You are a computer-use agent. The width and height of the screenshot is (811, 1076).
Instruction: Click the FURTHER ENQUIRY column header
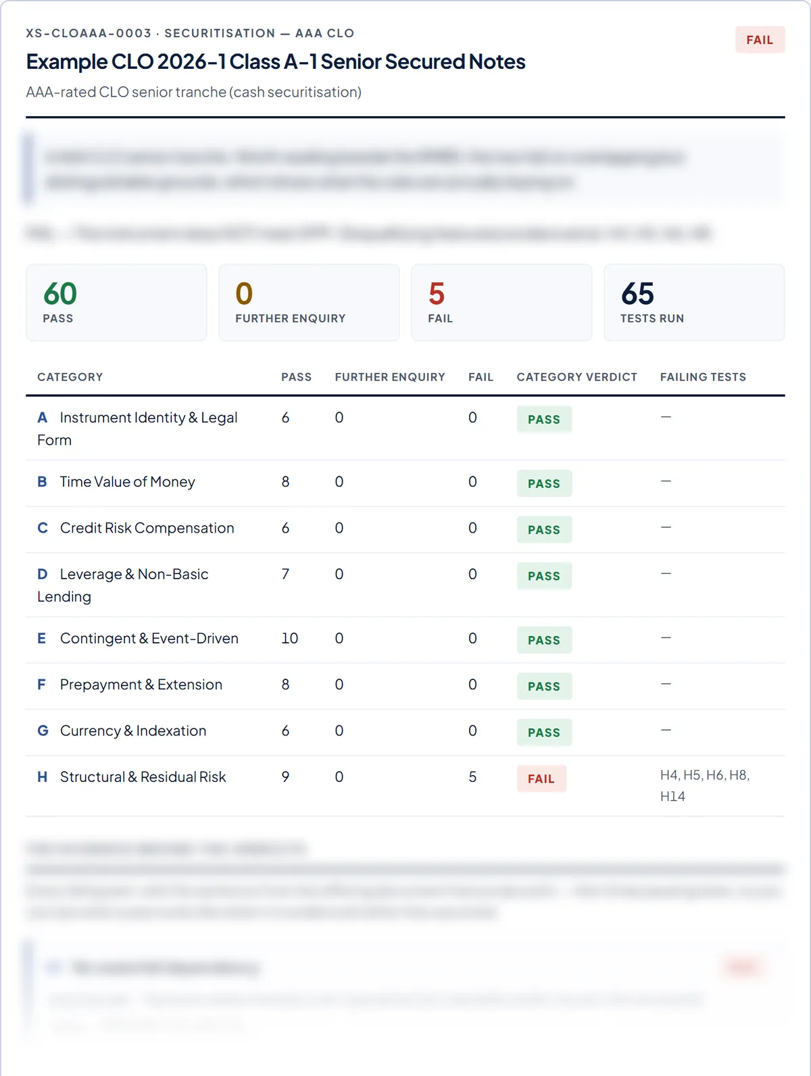pyautogui.click(x=390, y=377)
